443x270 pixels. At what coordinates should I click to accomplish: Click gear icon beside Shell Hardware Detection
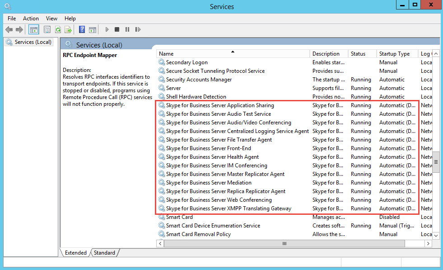tap(162, 96)
